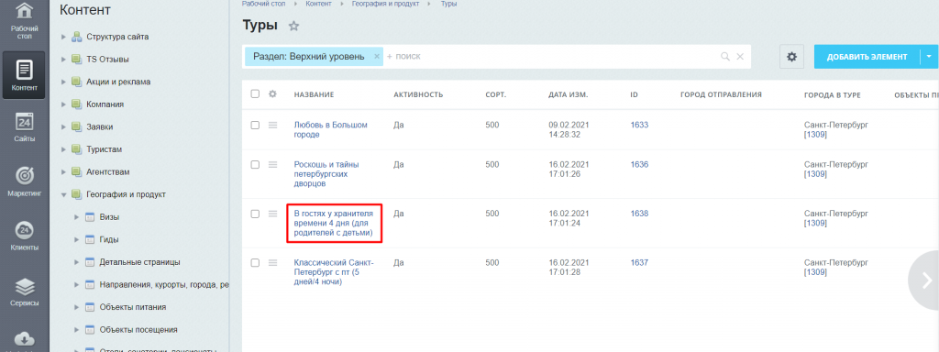The width and height of the screenshot is (939, 352).
Task: Toggle the select-all checkbox in header
Action: click(255, 94)
